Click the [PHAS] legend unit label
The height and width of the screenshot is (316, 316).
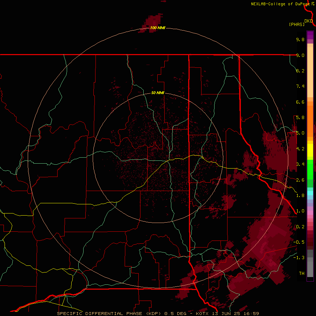tap(297, 25)
